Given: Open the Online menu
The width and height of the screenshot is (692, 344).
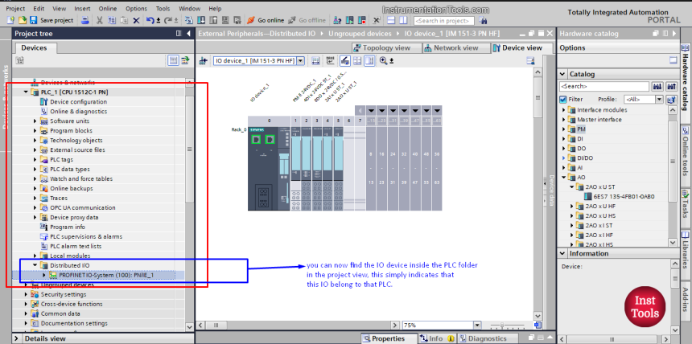Looking at the screenshot, I should [x=107, y=8].
